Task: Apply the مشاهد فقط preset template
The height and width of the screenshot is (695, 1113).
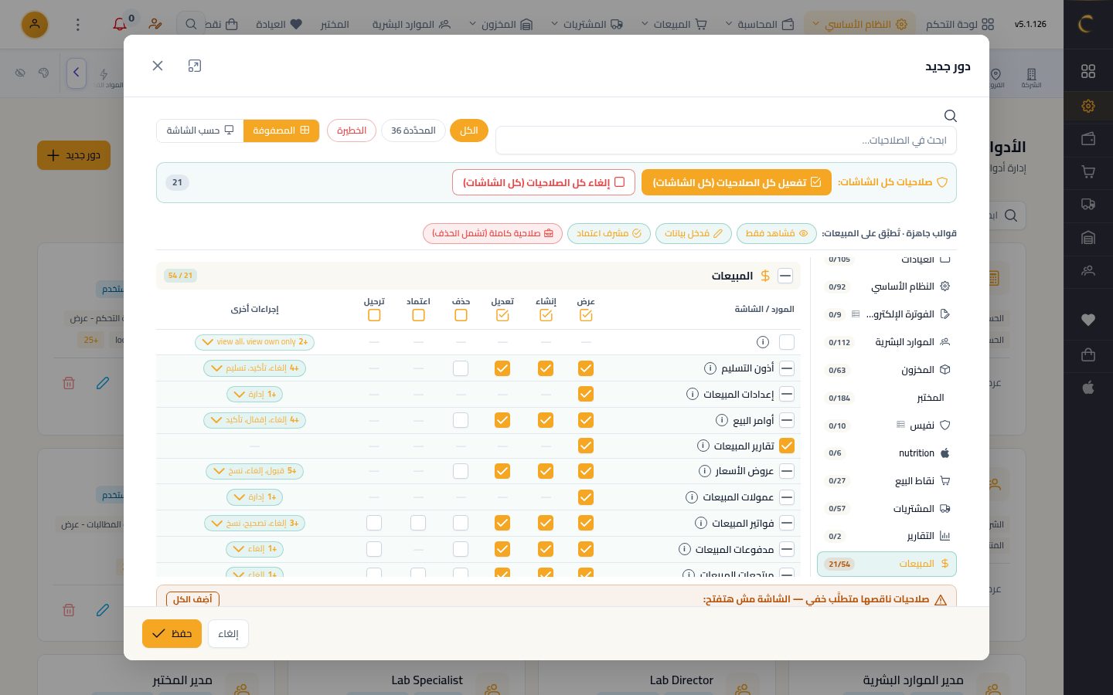Action: (x=777, y=233)
